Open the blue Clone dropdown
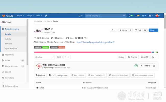This screenshot has height=102, width=166. point(153,30)
